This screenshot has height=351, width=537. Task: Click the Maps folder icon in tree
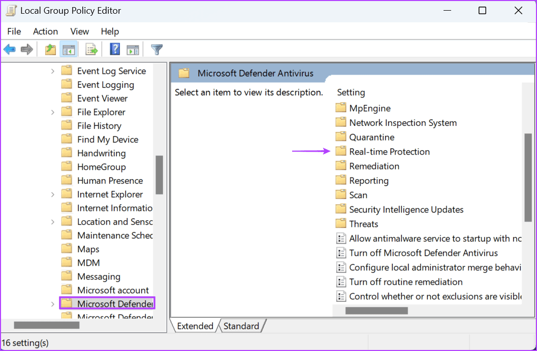(67, 249)
